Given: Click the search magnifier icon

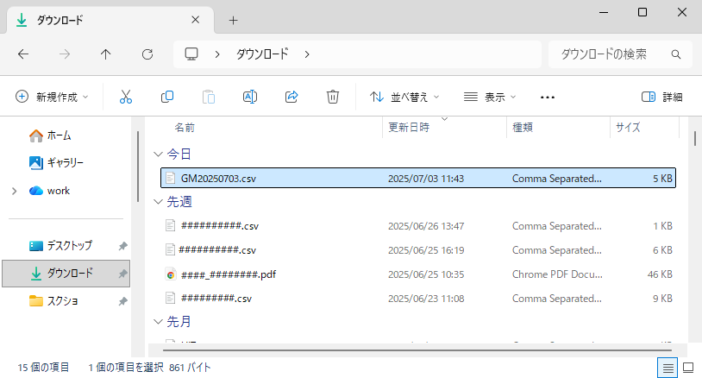Looking at the screenshot, I should tap(676, 54).
